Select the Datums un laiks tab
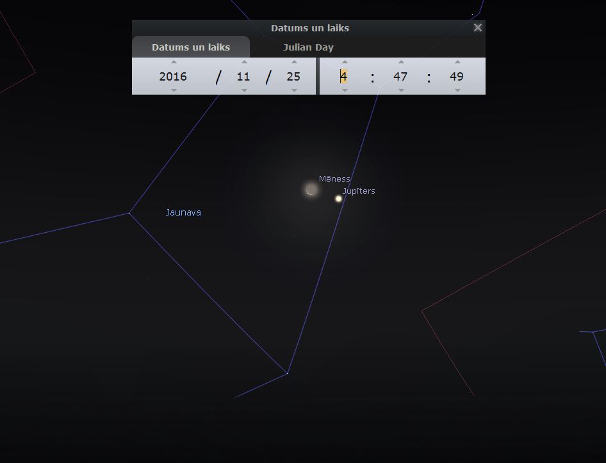606x463 pixels. point(191,47)
